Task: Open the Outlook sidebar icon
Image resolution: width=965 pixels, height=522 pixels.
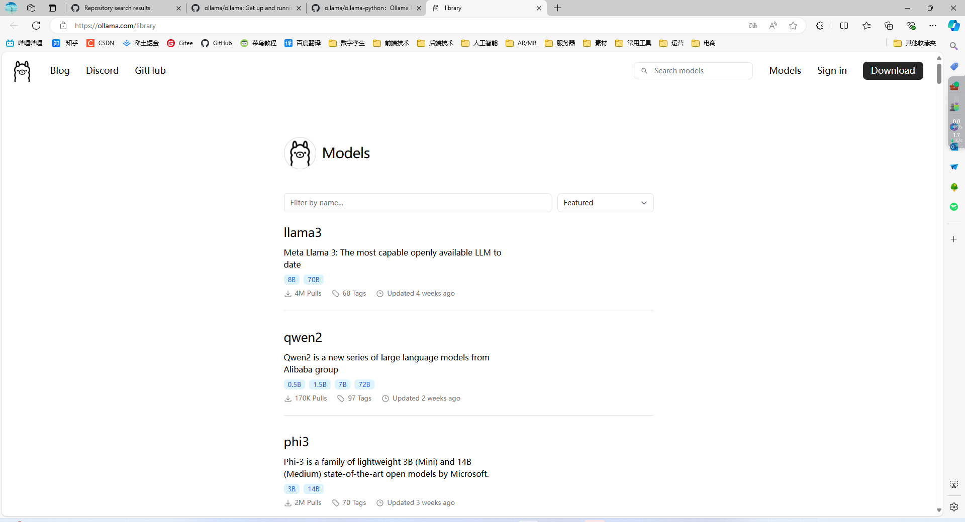Action: [954, 147]
